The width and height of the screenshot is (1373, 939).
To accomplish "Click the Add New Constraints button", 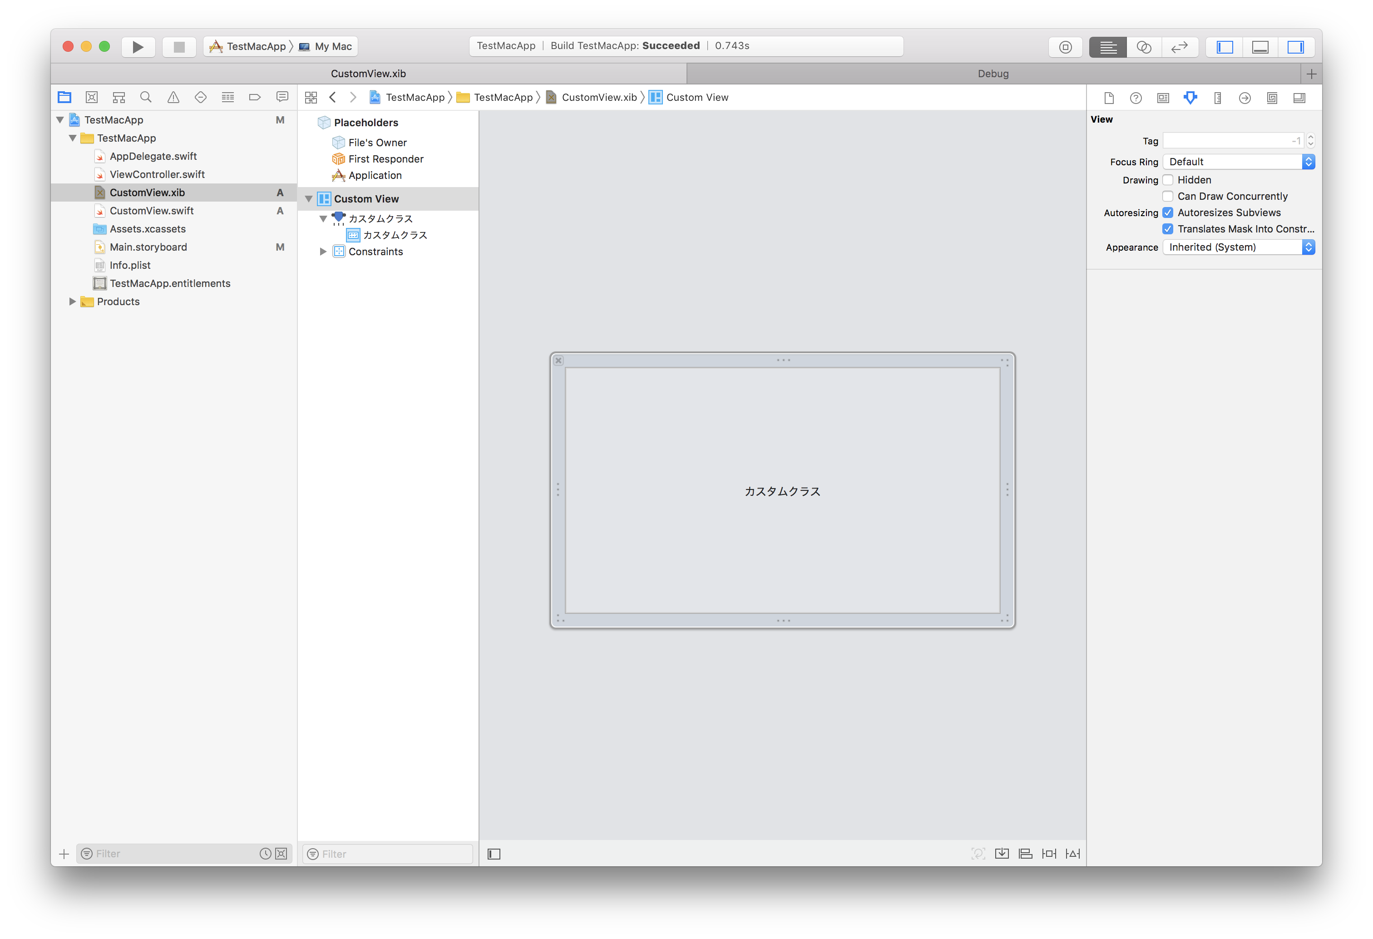I will pos(1049,853).
